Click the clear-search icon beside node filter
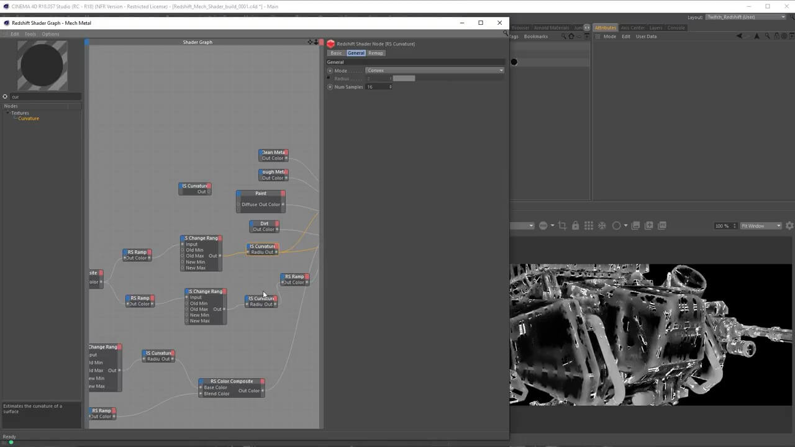Screen dimensions: 795x447 click(x=5, y=97)
